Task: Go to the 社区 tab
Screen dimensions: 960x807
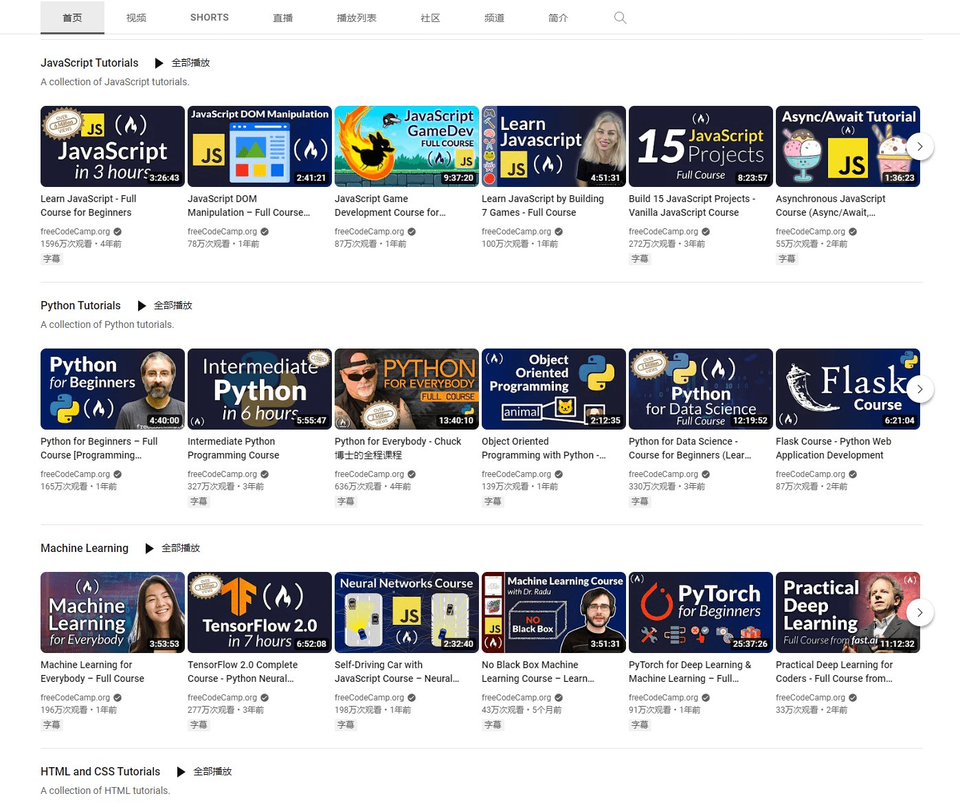Action: (x=430, y=18)
